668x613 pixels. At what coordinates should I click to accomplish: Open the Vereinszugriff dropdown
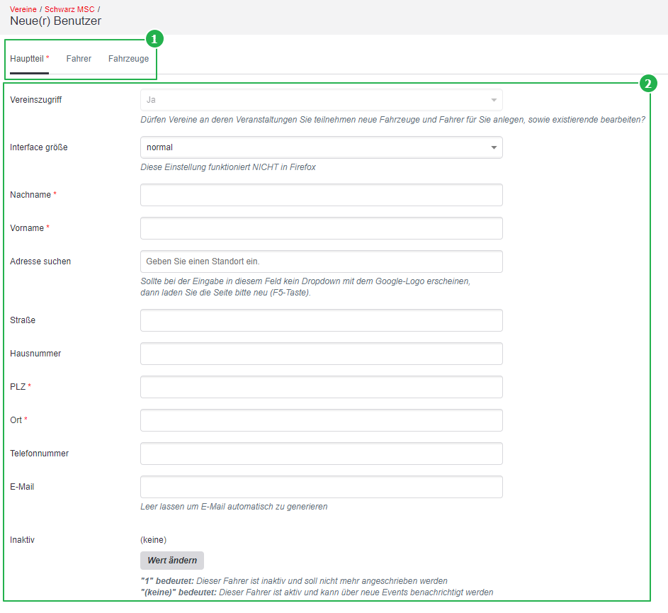tap(321, 100)
